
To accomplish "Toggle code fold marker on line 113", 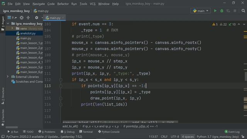I will coord(61,86).
